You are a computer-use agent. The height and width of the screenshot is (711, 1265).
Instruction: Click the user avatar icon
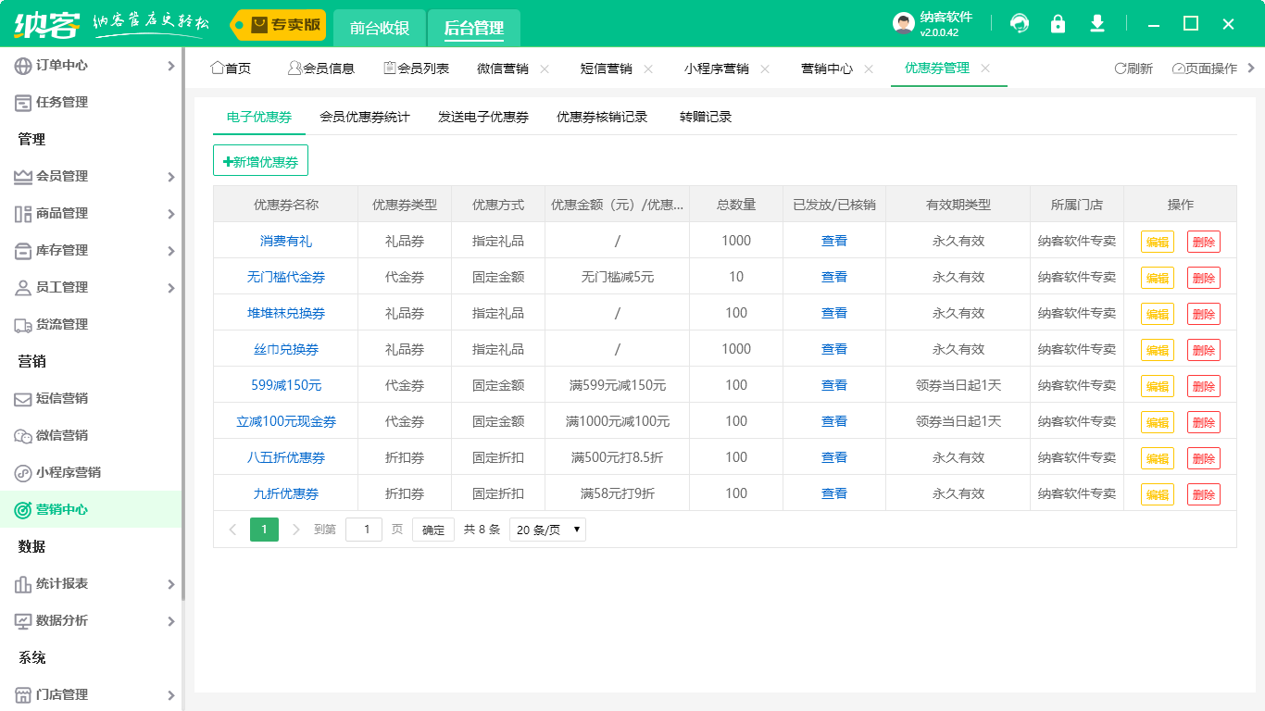click(x=903, y=24)
